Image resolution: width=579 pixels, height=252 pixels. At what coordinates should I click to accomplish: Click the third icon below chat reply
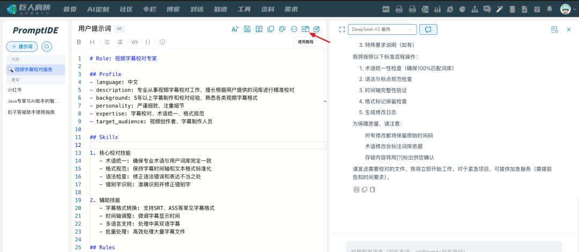(373, 190)
